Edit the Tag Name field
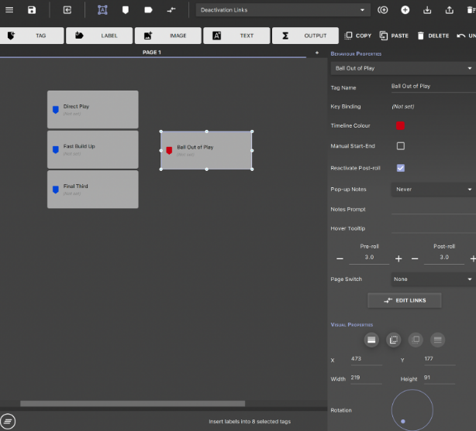 (x=433, y=87)
